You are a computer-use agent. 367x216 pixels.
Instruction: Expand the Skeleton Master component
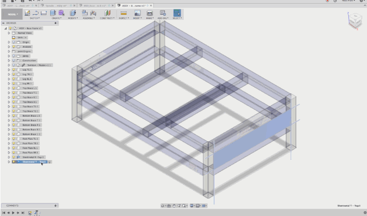[9, 65]
